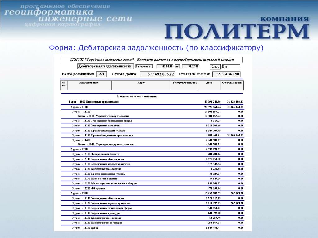Open the Класс field showing Все
This screenshot has height=238, width=318.
pyautogui.click(x=231, y=67)
